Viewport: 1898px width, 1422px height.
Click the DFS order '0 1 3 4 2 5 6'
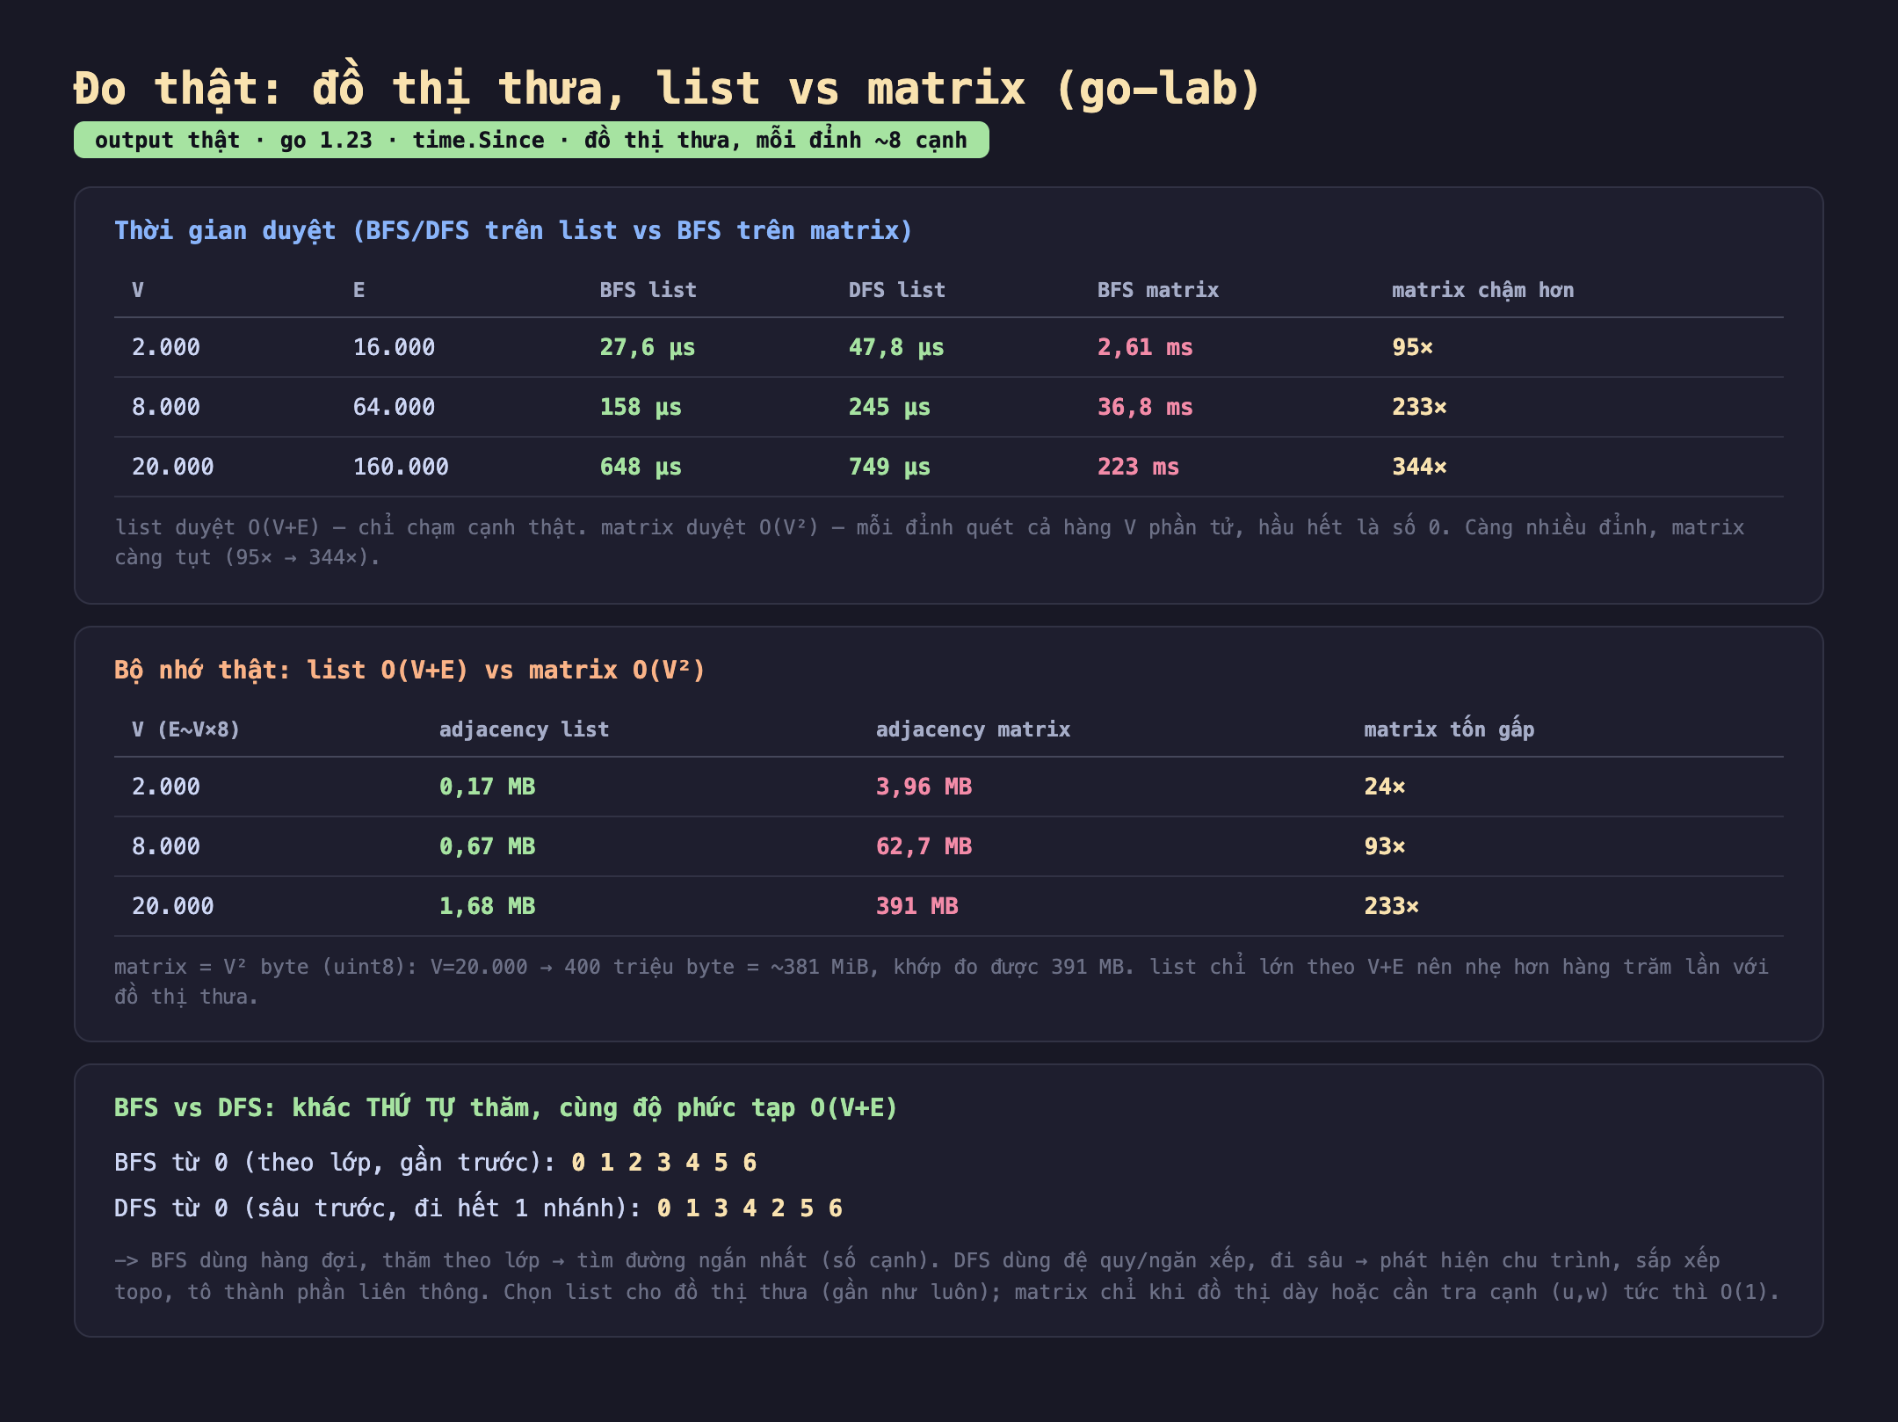tap(750, 1208)
